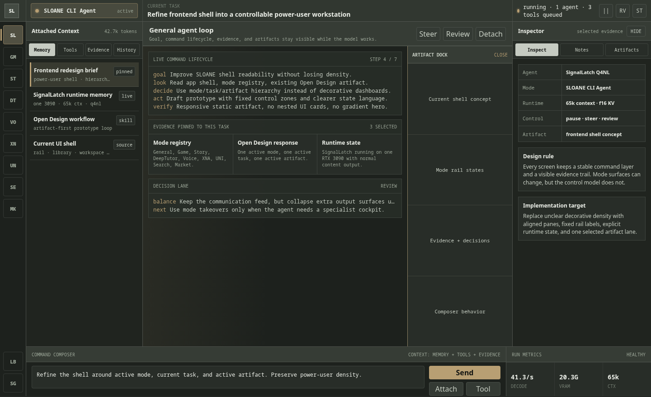Viewport: 651px width, 397px height.
Task: Click the source badge on Current UI shell
Action: point(124,145)
